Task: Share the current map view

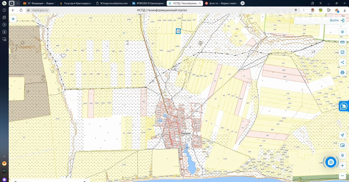Action: click(x=342, y=62)
